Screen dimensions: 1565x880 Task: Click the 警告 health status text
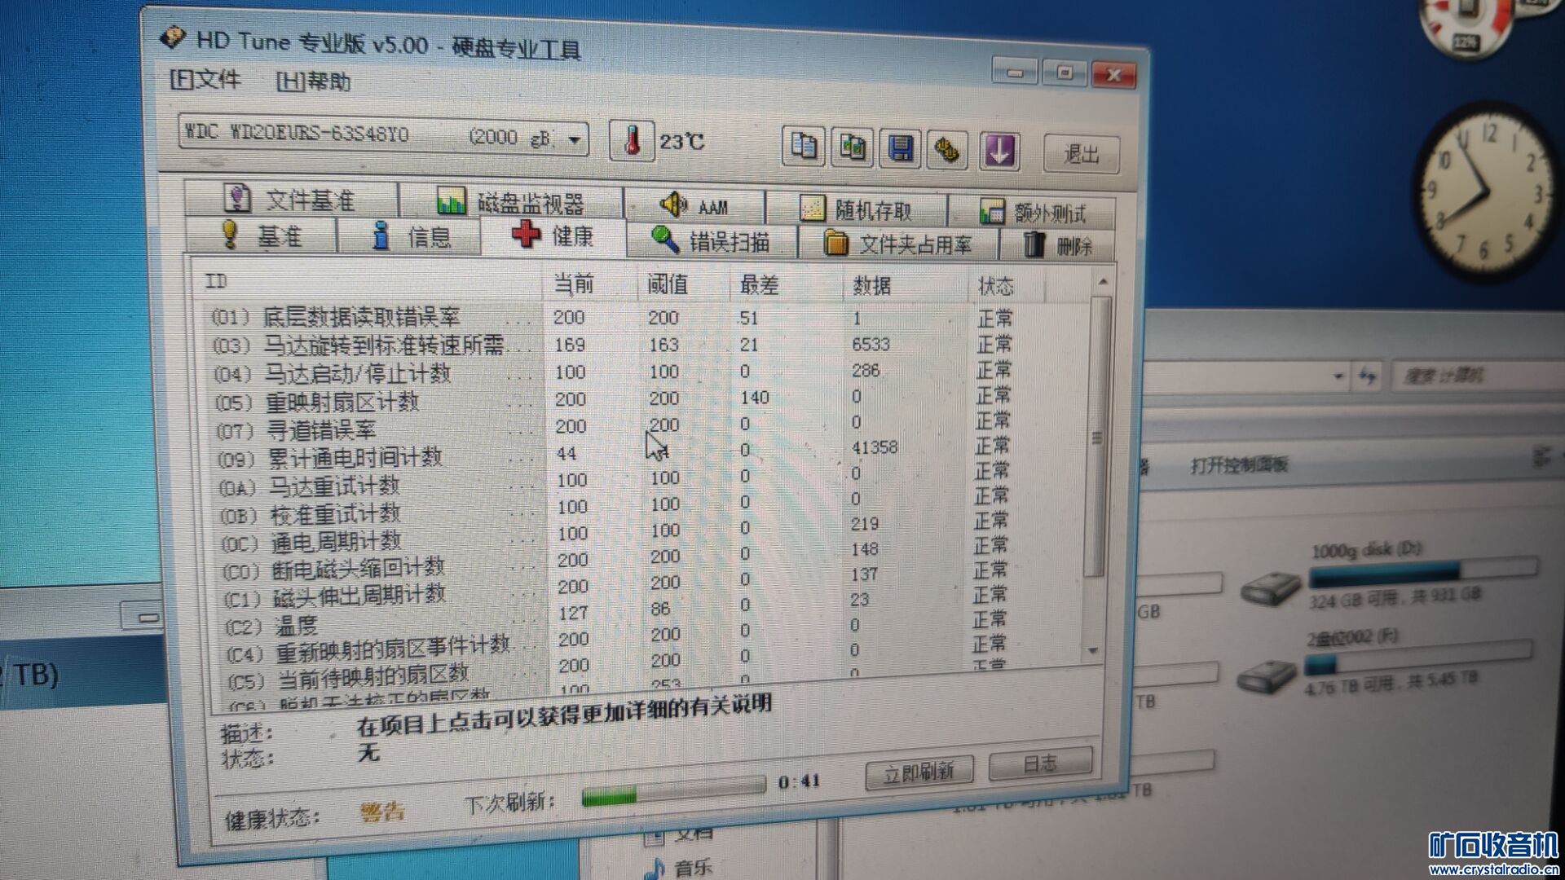coord(381,812)
